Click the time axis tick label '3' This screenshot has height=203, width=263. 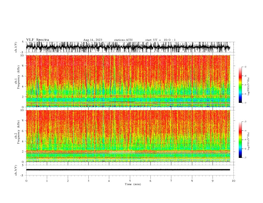pos(88,181)
